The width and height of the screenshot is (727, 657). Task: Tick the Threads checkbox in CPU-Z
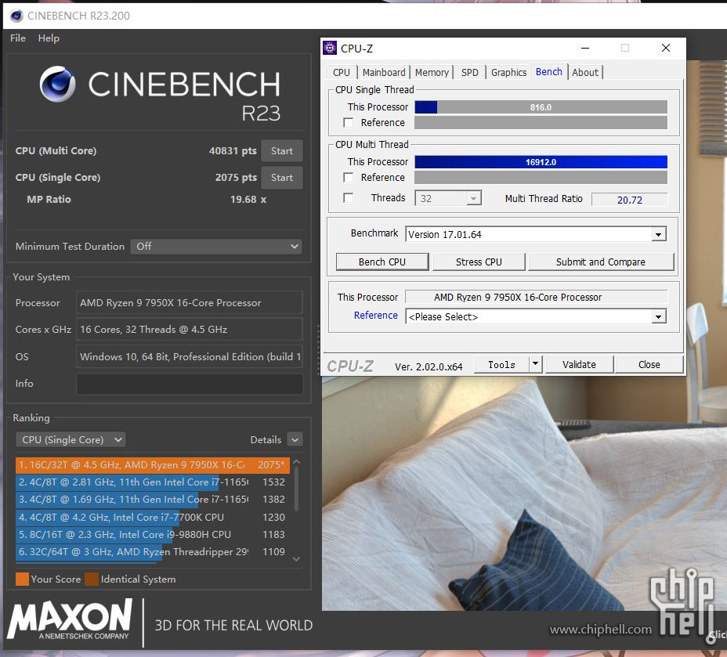[348, 198]
